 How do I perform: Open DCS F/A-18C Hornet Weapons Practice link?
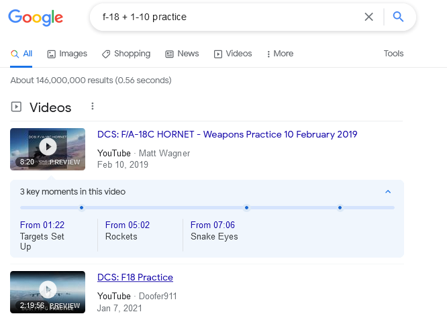click(227, 134)
